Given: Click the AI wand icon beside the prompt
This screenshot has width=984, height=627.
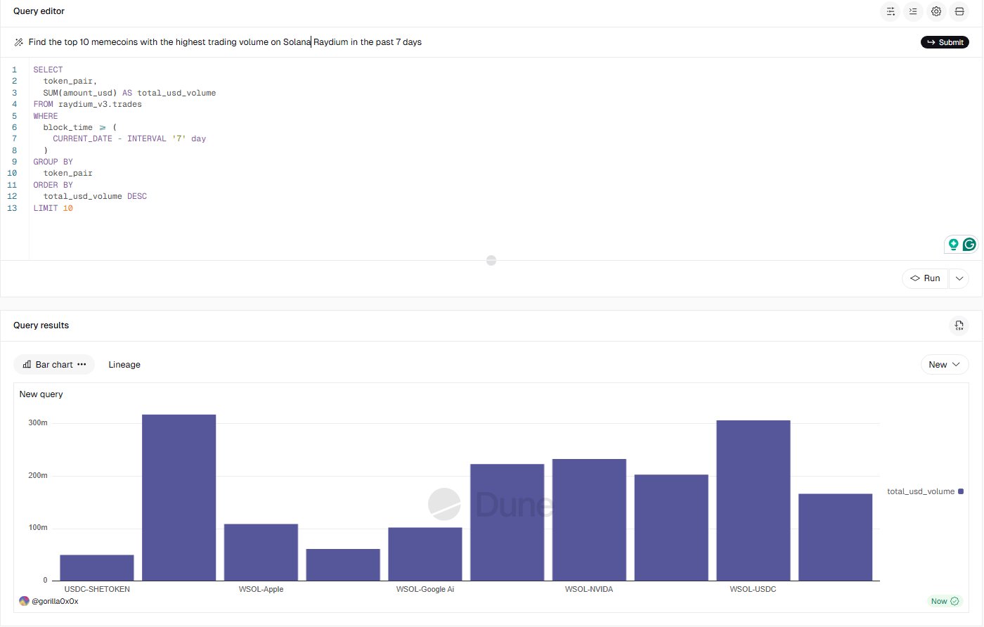Looking at the screenshot, I should pos(18,42).
